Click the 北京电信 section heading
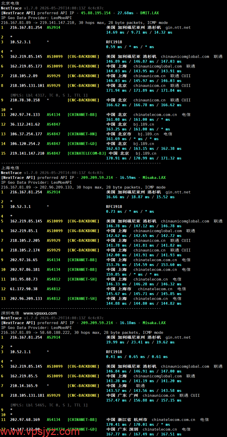This screenshot has height=437, width=227. coord(10,3)
